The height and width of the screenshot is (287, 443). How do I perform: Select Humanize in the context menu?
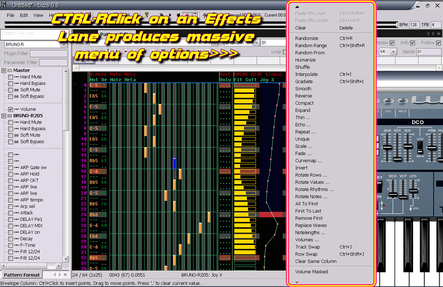click(305, 60)
